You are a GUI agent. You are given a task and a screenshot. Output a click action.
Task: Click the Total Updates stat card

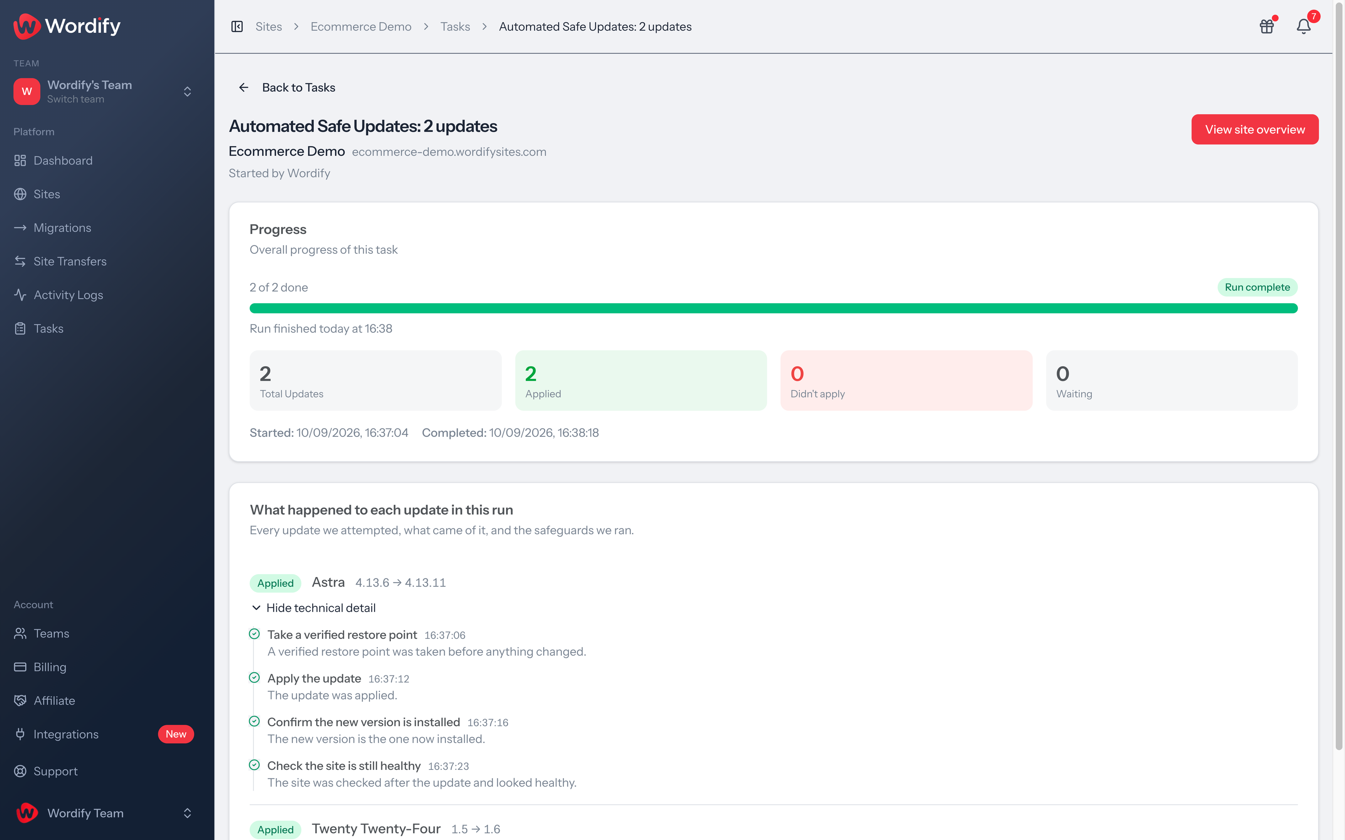(x=376, y=381)
